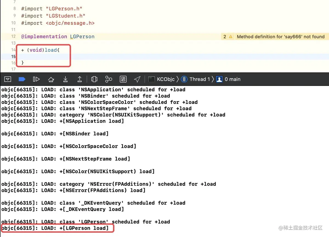Image resolution: width=329 pixels, height=237 pixels.
Task: Click console line category 'NSError(FPAdditions)' scheduled for +load
Action: [109, 184]
